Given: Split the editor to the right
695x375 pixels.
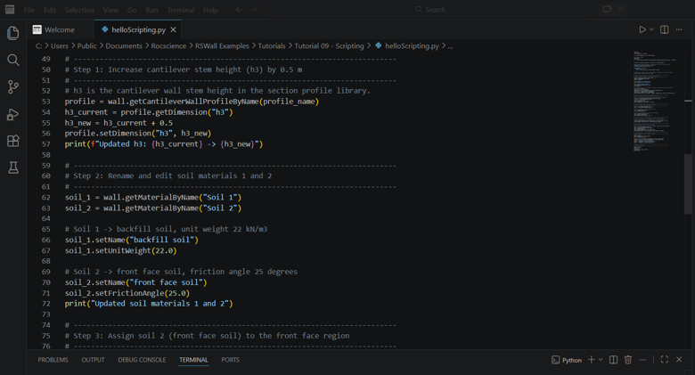Looking at the screenshot, I should 665,29.
